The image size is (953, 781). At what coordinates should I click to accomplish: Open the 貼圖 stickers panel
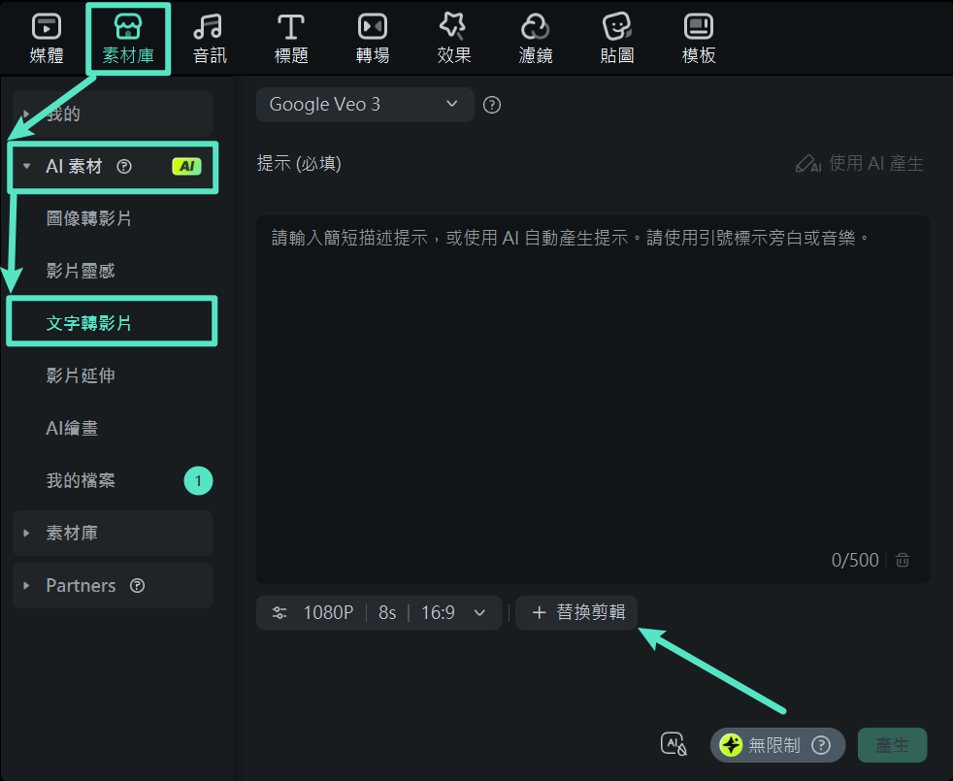click(616, 37)
